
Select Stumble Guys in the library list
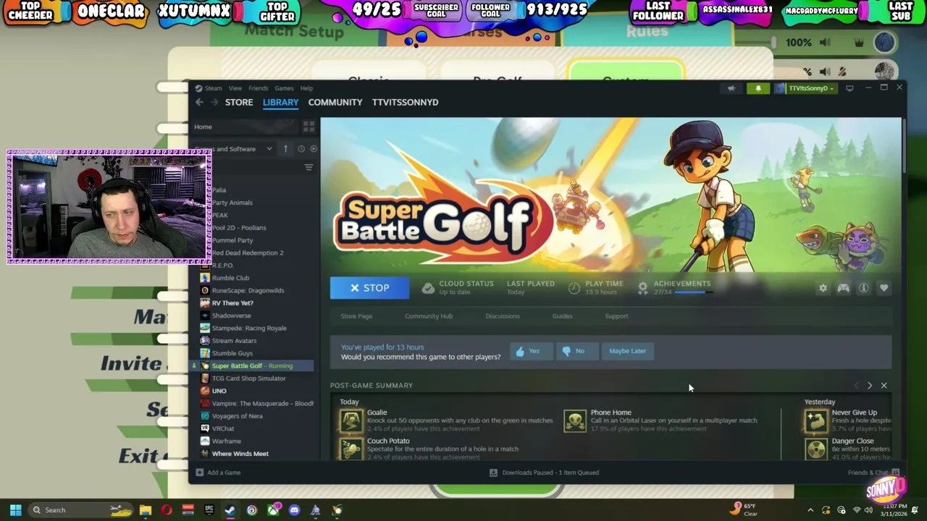point(232,353)
